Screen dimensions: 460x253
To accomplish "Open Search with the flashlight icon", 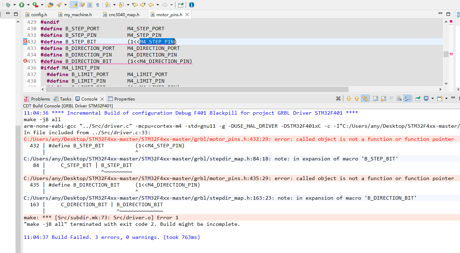I will (x=59, y=5).
